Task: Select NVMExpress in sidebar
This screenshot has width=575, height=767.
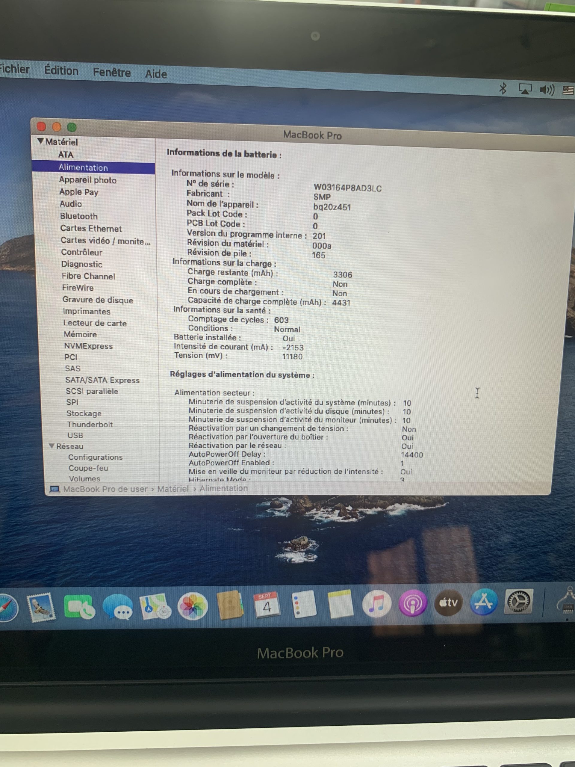Action: tap(88, 346)
